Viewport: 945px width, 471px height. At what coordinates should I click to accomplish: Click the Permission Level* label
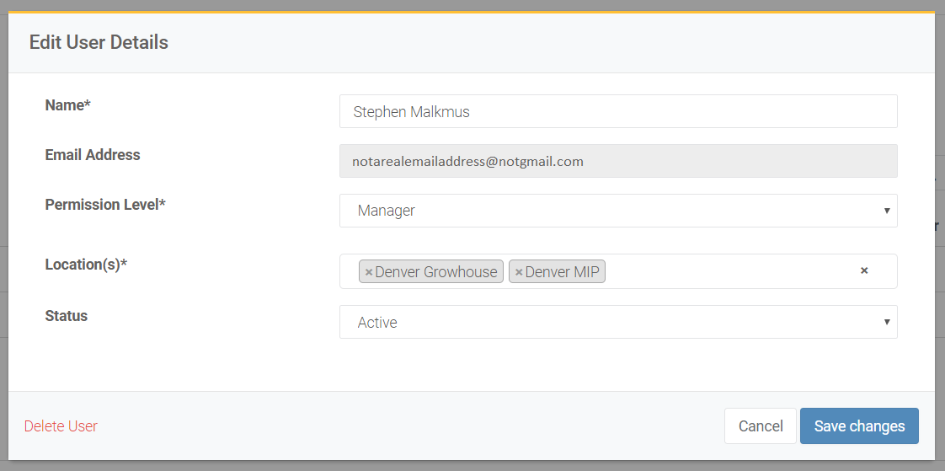coord(105,205)
